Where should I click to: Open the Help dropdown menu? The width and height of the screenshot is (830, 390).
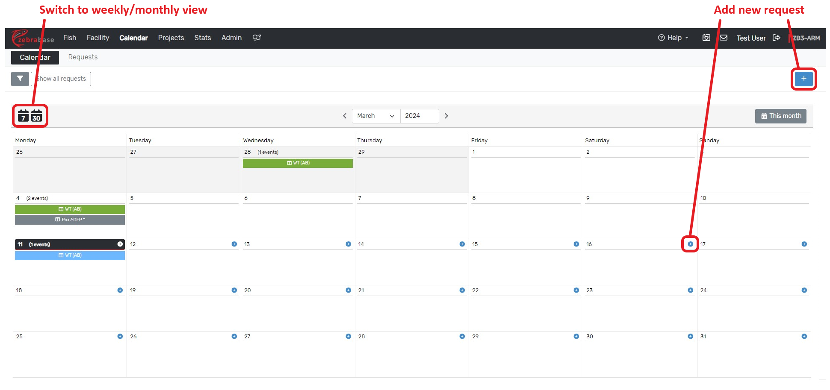[673, 38]
